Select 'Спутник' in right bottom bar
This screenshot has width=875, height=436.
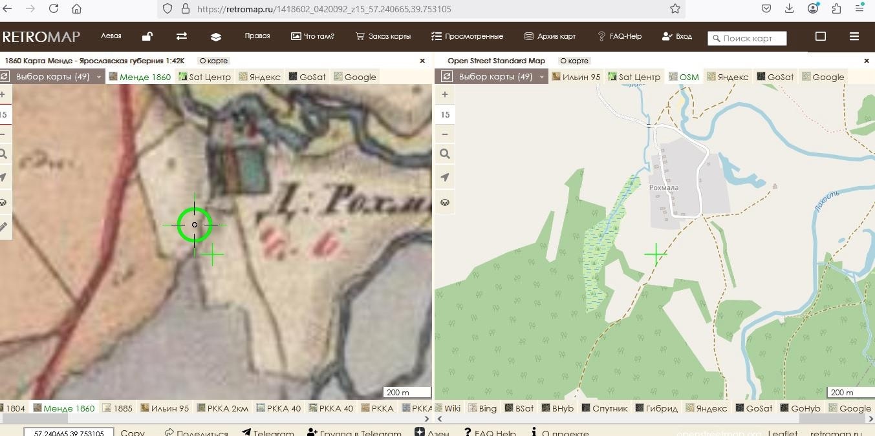coord(605,408)
